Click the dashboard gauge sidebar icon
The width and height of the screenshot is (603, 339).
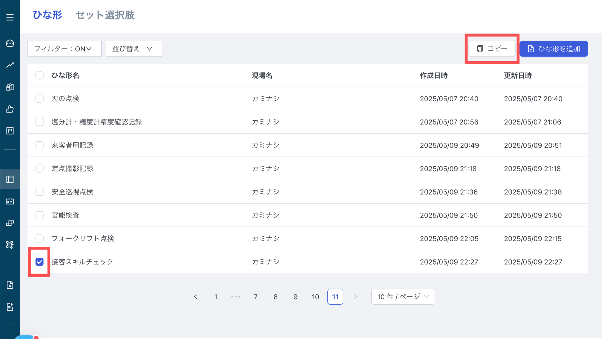(10, 43)
